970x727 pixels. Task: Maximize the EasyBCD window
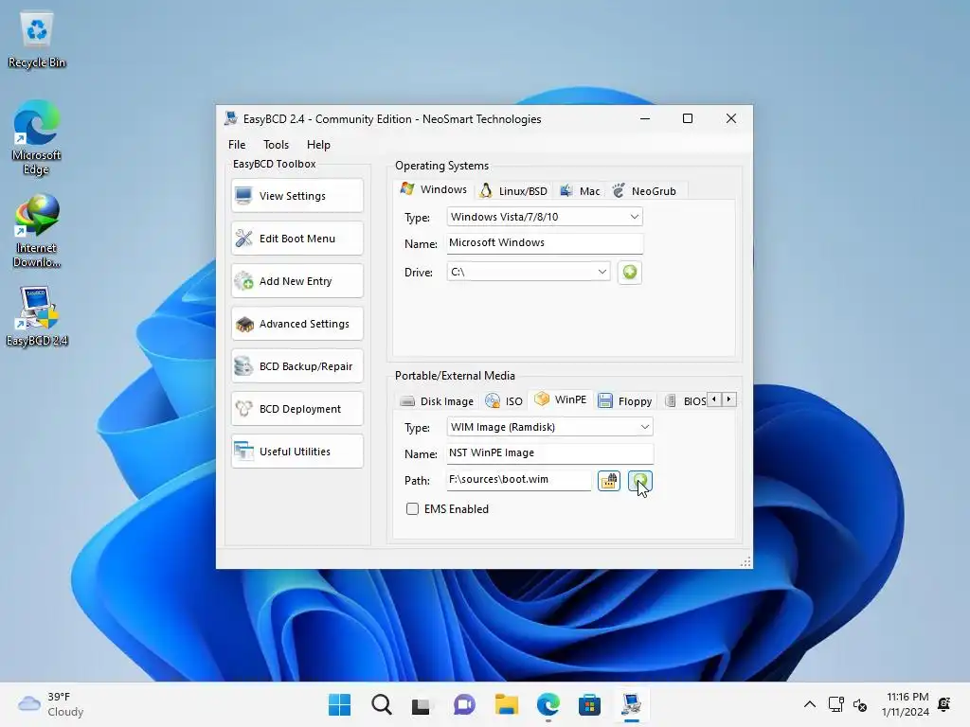point(688,118)
